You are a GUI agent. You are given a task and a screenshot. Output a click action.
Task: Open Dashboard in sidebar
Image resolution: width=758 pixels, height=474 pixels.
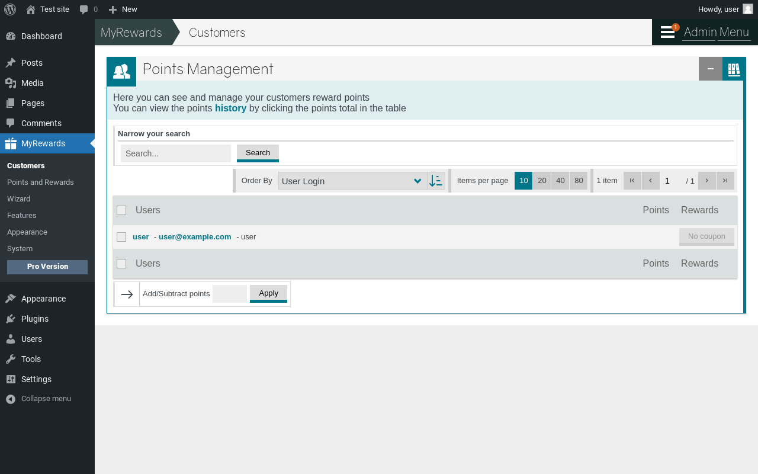point(47,36)
